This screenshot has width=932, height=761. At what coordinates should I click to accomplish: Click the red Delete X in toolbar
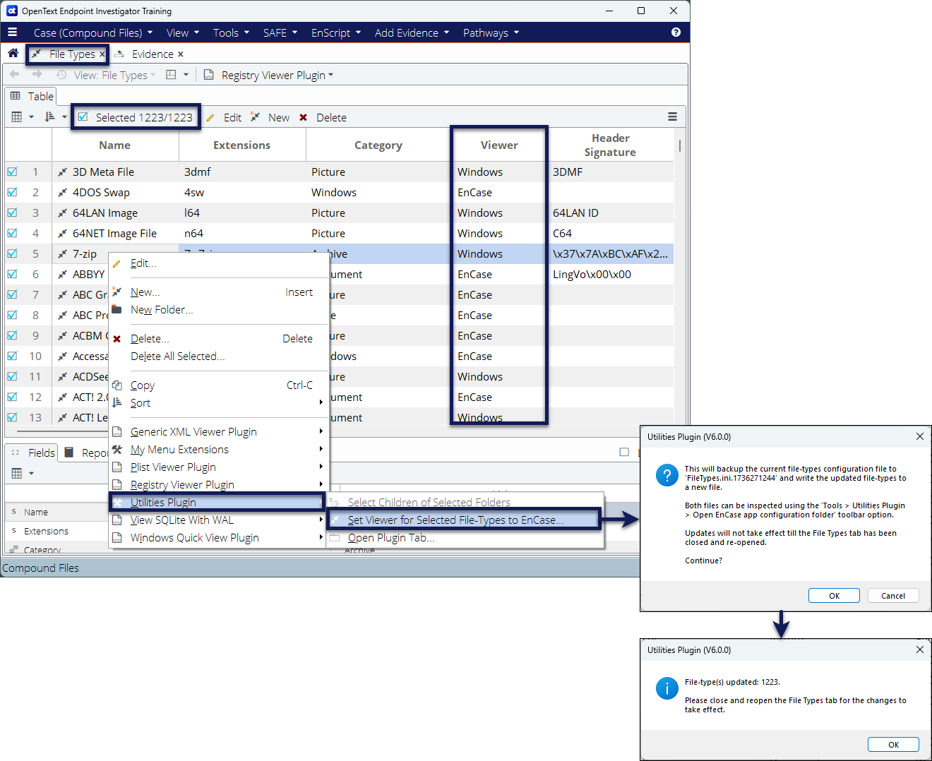click(x=303, y=118)
